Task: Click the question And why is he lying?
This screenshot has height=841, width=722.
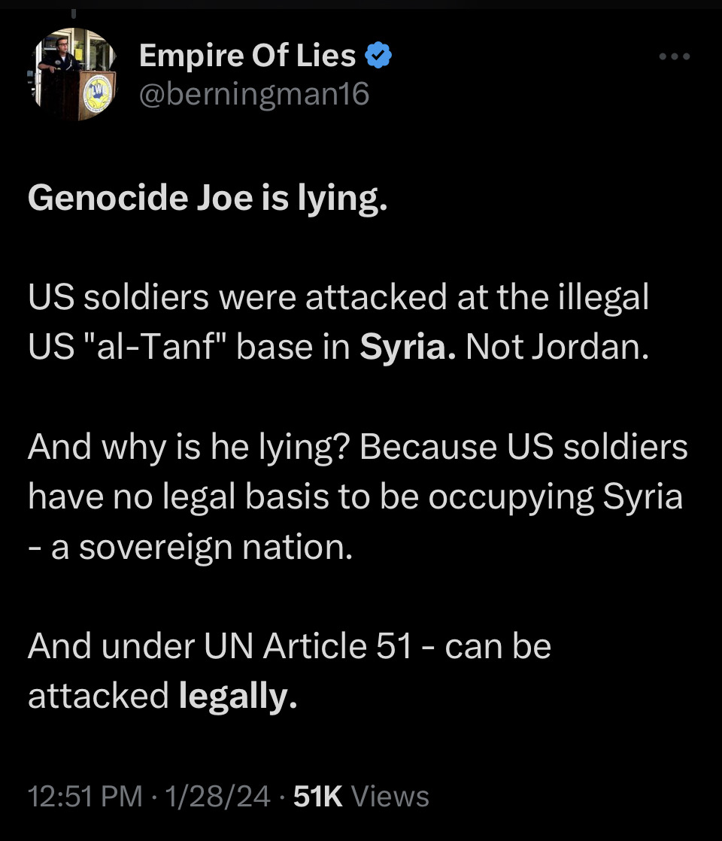Action: 190,448
